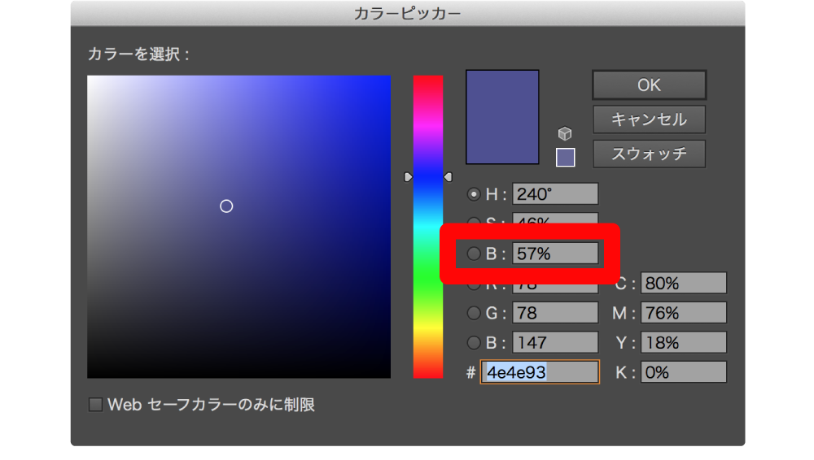Click the キャンセル button
Image resolution: width=814 pixels, height=460 pixels.
[649, 119]
